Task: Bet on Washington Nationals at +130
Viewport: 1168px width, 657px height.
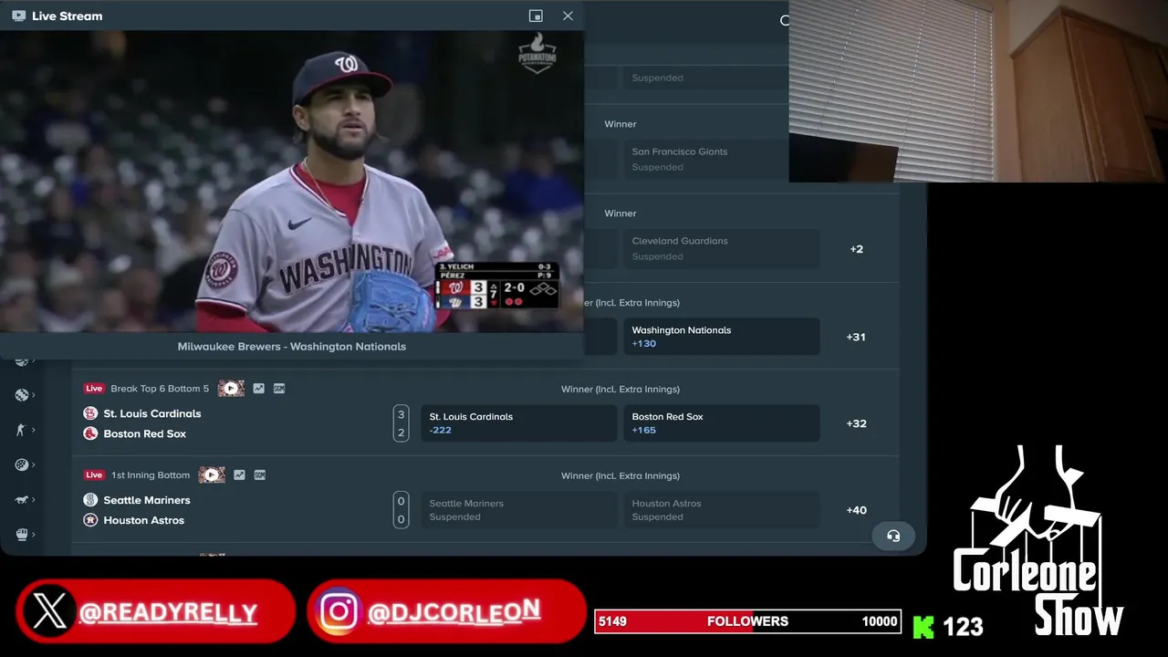Action: [722, 337]
